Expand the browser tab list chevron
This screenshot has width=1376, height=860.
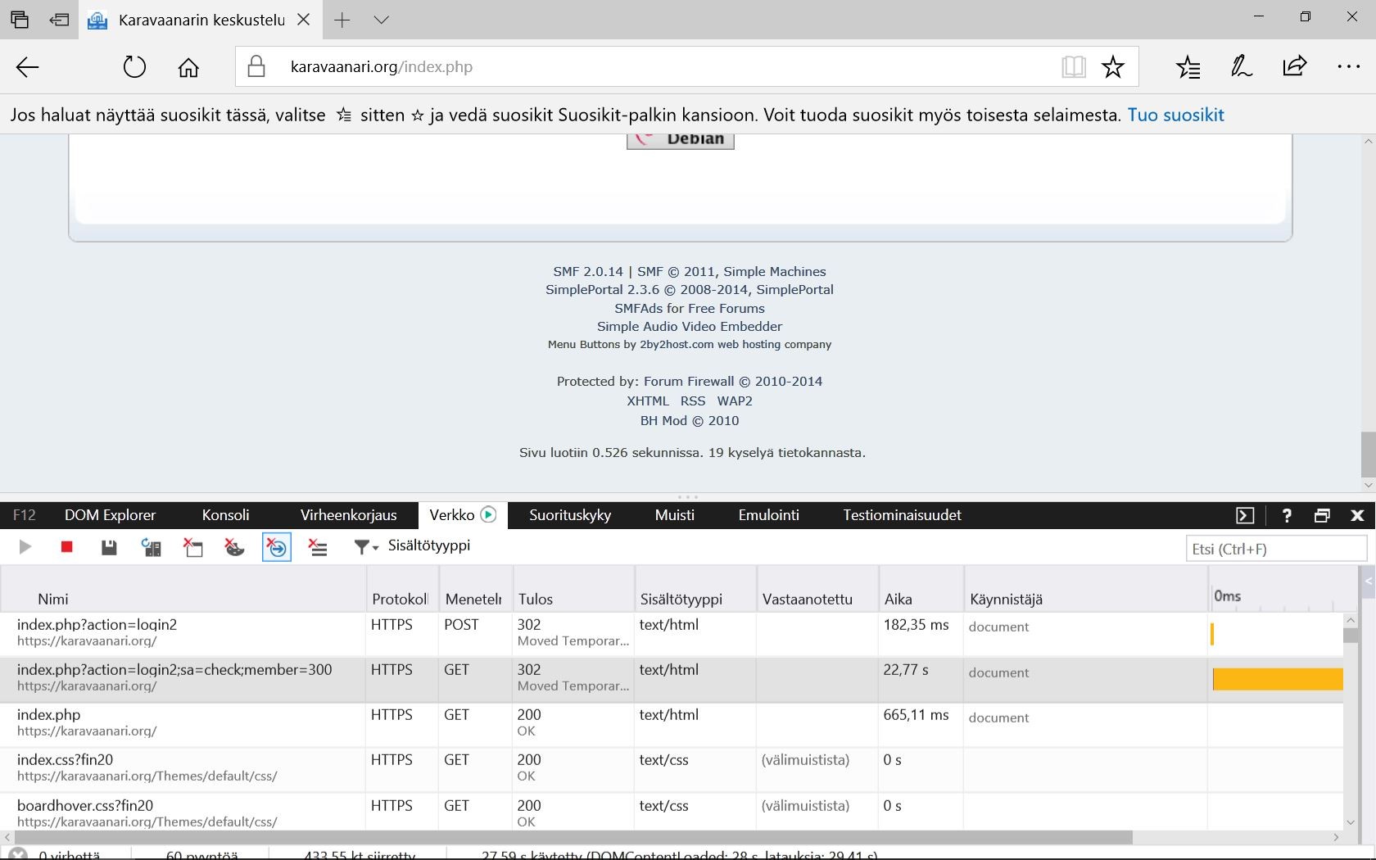(x=382, y=20)
